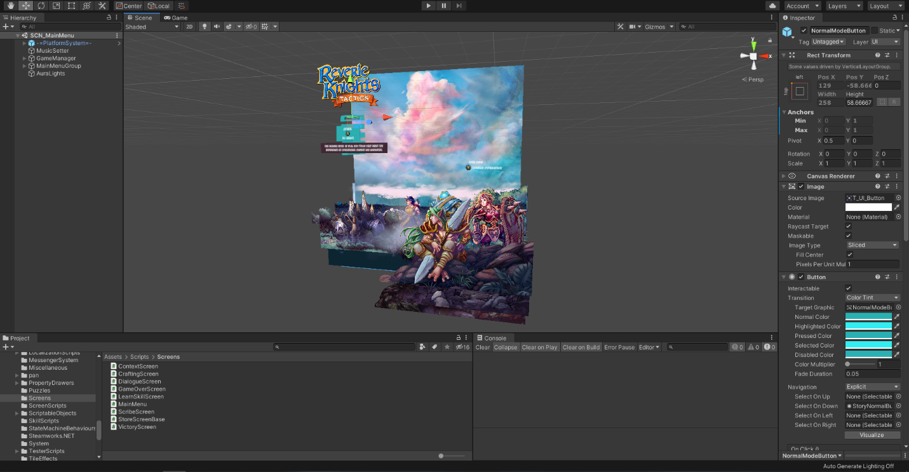
Task: Open the Scene camera settings icon
Action: point(632,27)
